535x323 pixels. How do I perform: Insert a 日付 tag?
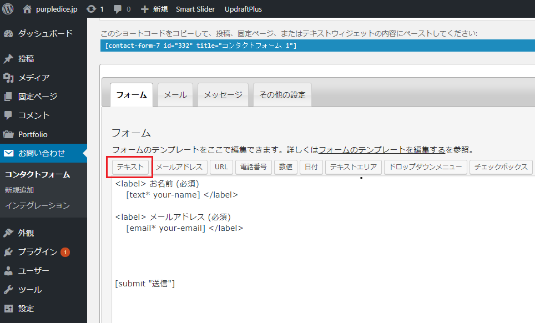[311, 167]
